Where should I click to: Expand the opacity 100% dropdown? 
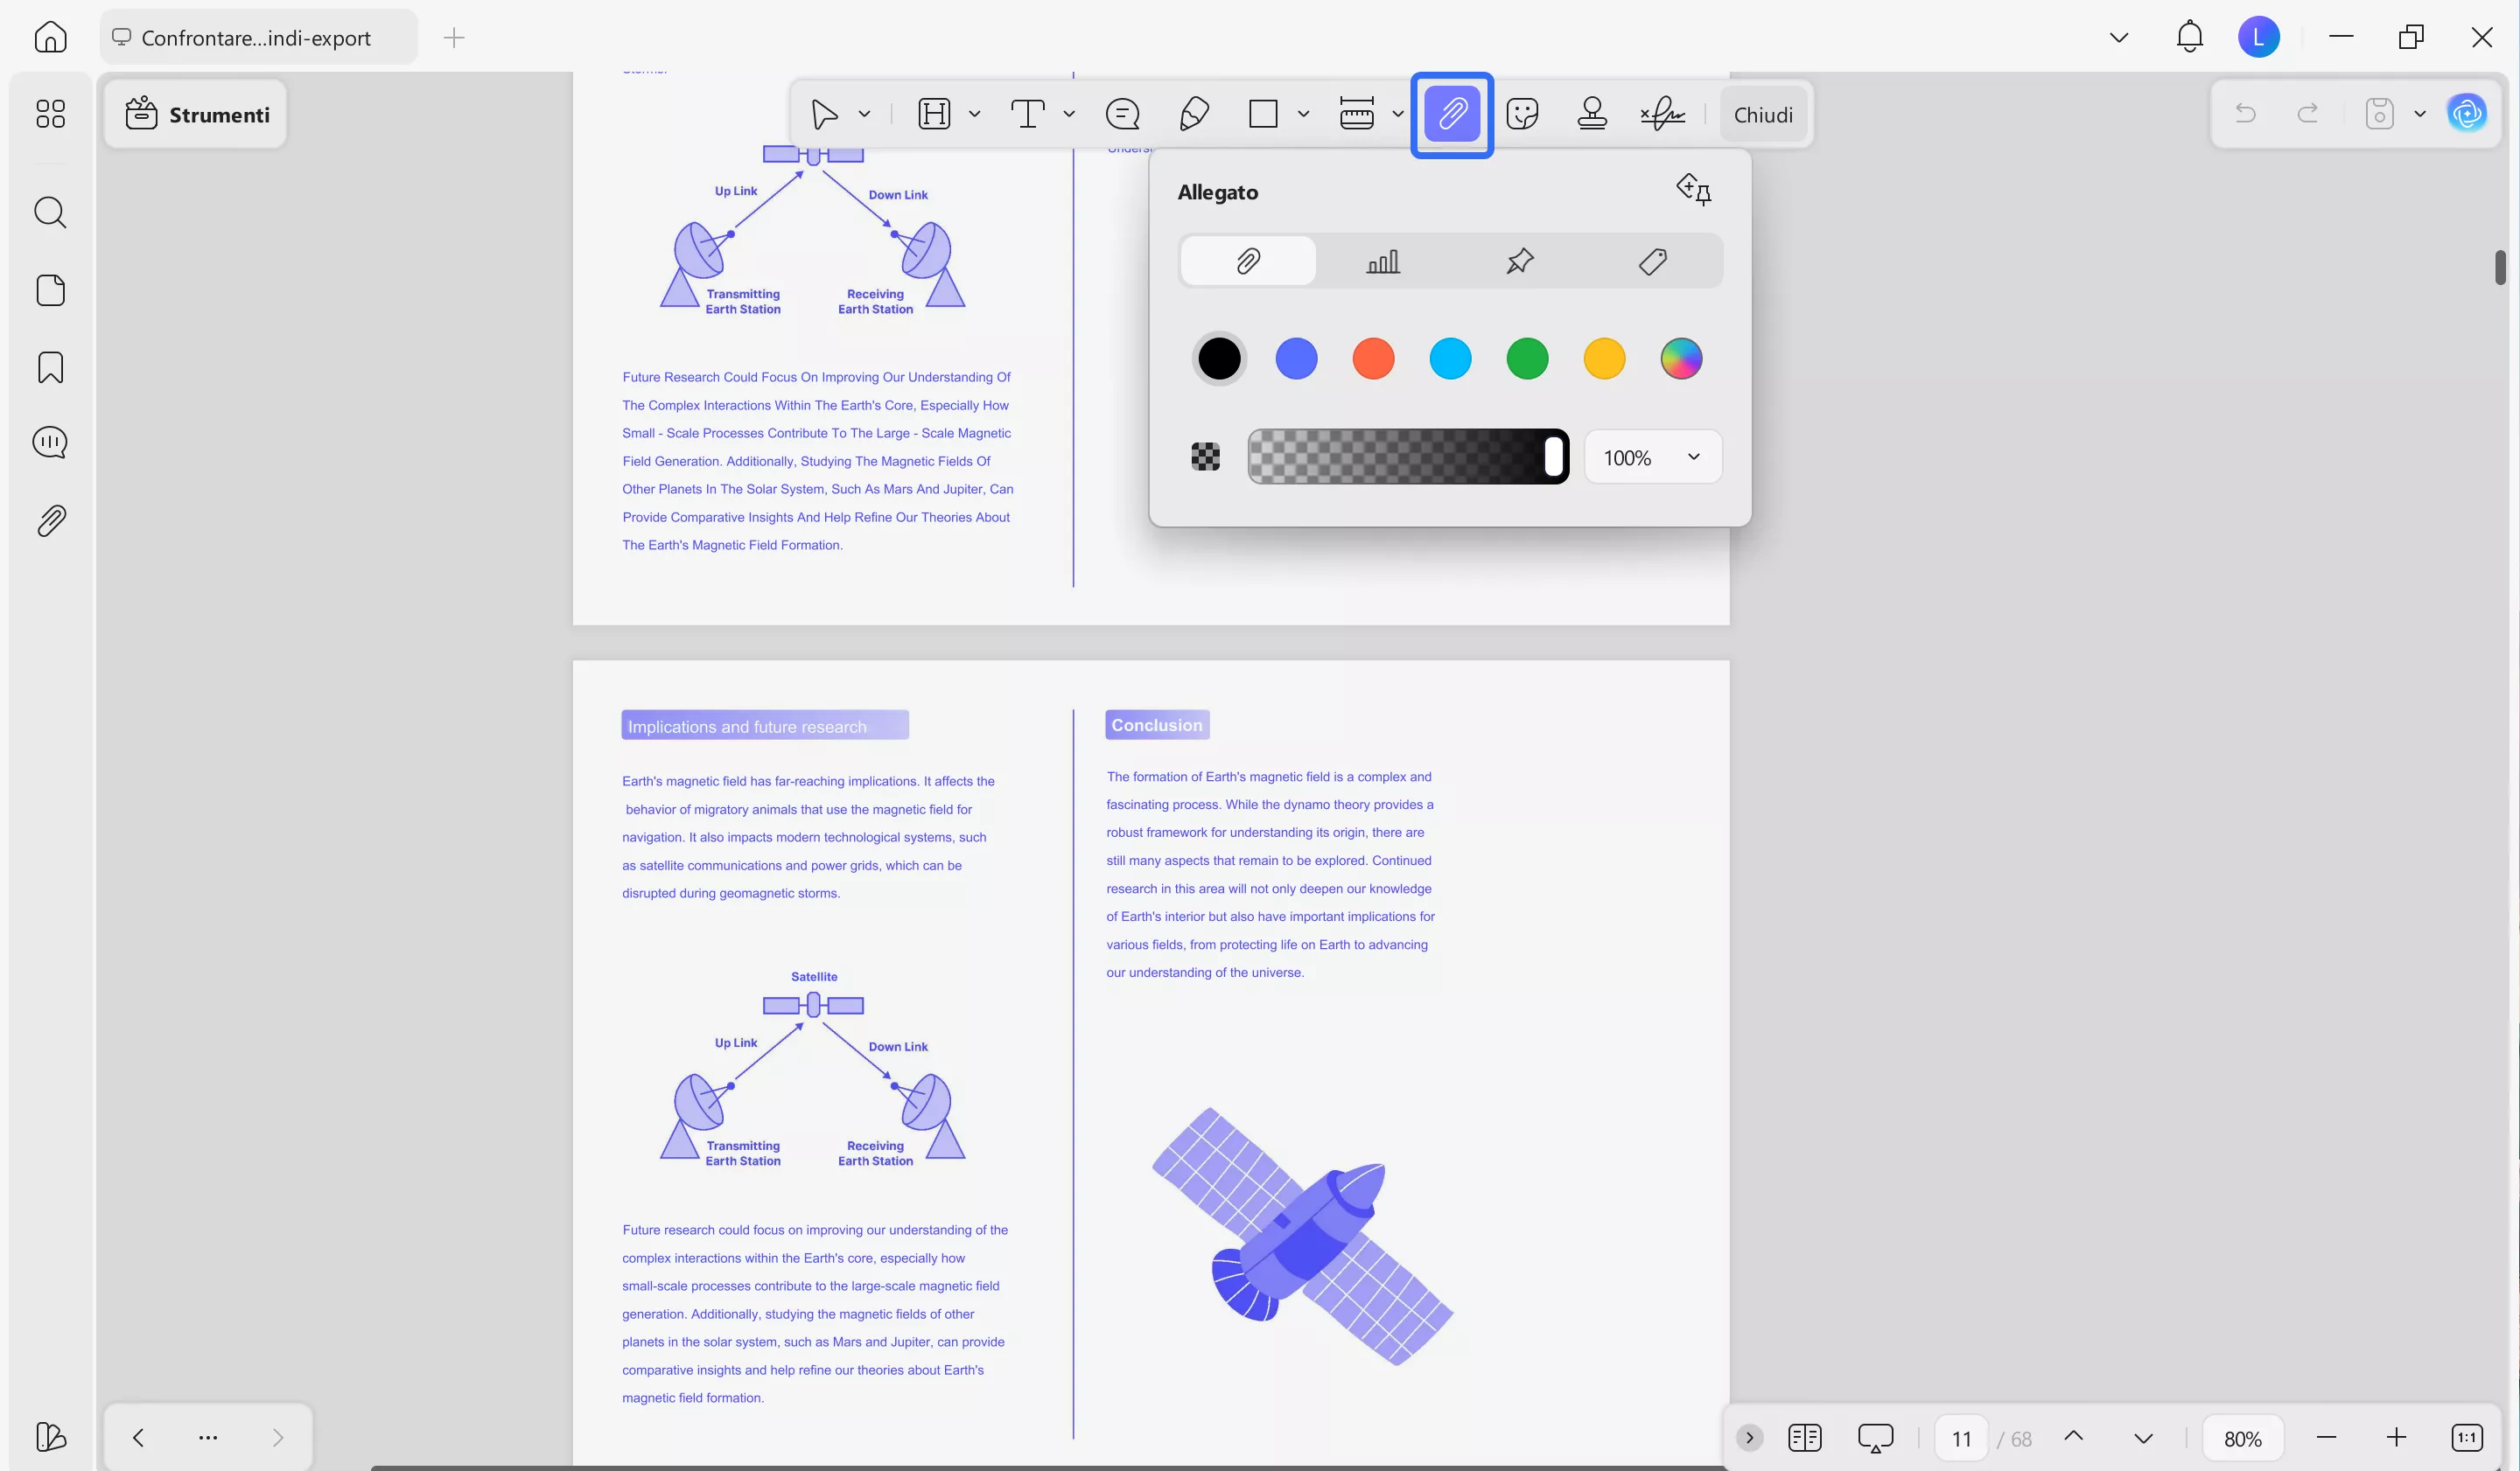pyautogui.click(x=1693, y=457)
